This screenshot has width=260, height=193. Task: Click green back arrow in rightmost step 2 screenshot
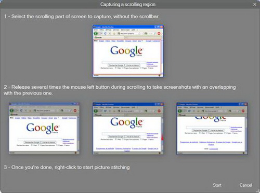coord(180,111)
